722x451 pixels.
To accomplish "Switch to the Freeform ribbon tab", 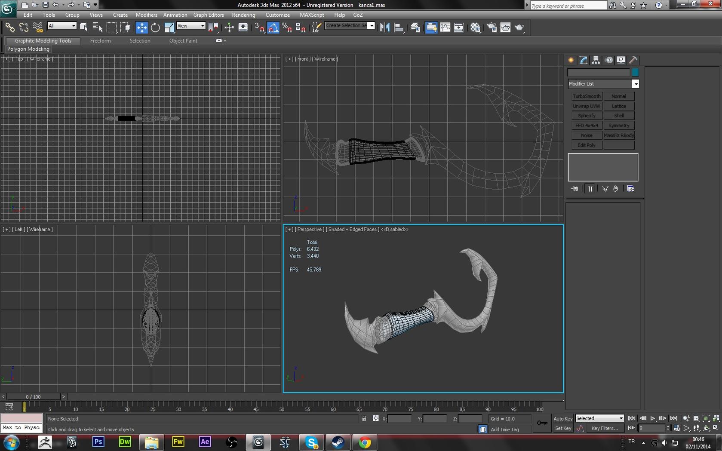I will [100, 41].
